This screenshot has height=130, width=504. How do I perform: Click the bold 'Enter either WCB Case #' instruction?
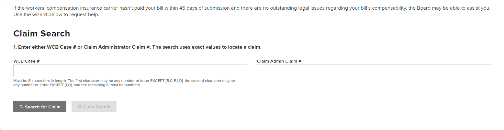(65, 47)
